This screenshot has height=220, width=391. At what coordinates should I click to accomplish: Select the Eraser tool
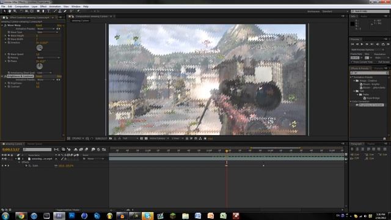coord(65,11)
